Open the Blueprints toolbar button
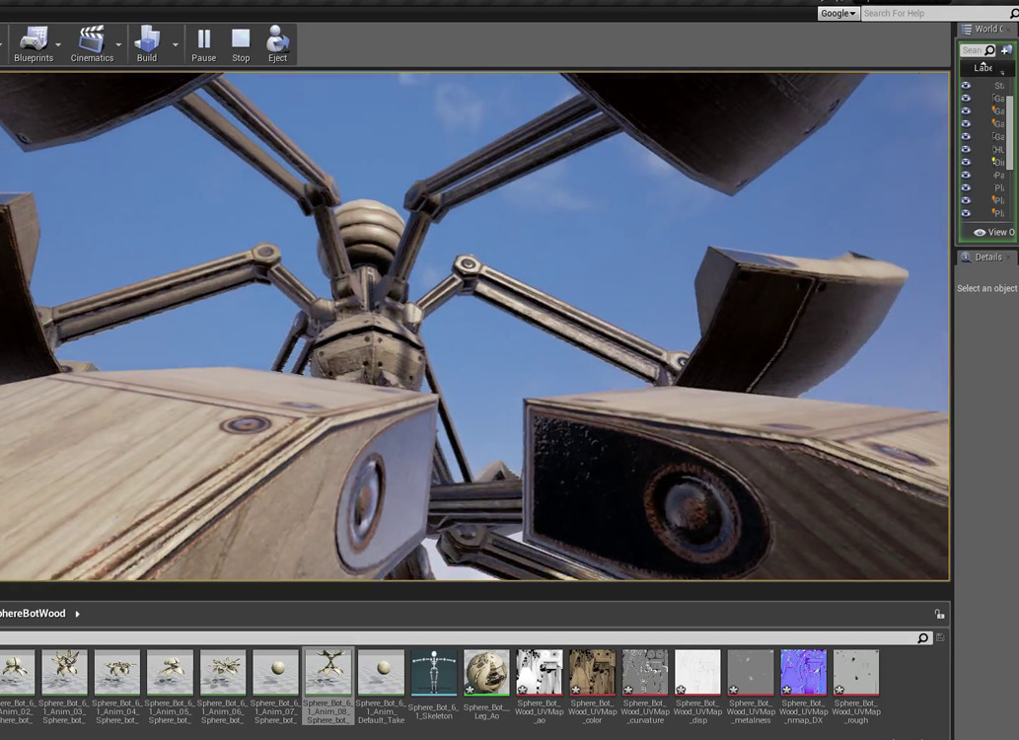 coord(34,44)
